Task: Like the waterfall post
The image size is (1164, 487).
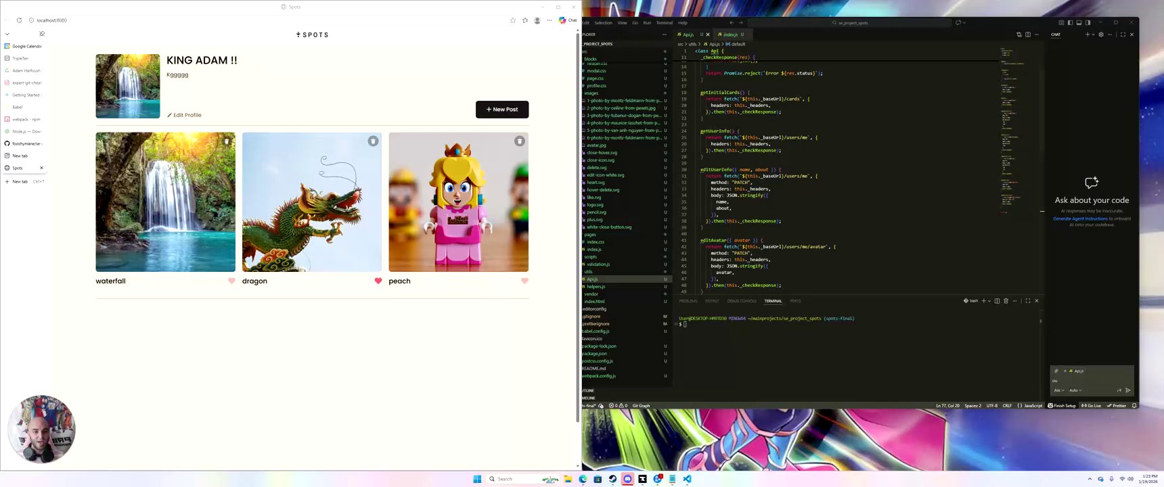Action: (x=231, y=281)
